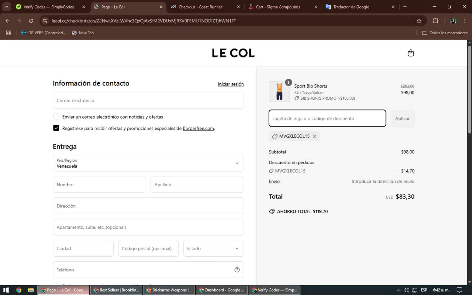The width and height of the screenshot is (472, 295).
Task: Remove the MVGXLECOL15 discount code
Action: point(315,136)
